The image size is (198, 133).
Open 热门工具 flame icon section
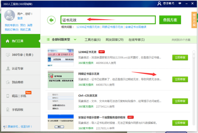[20, 41]
